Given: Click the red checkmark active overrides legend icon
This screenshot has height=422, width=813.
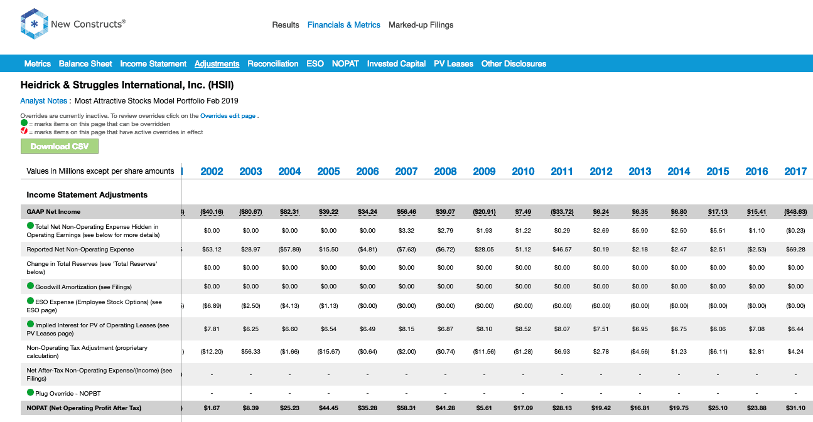Looking at the screenshot, I should tap(24, 132).
